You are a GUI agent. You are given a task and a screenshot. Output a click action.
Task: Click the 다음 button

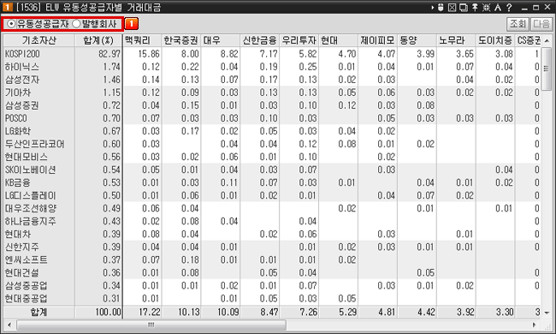point(541,24)
